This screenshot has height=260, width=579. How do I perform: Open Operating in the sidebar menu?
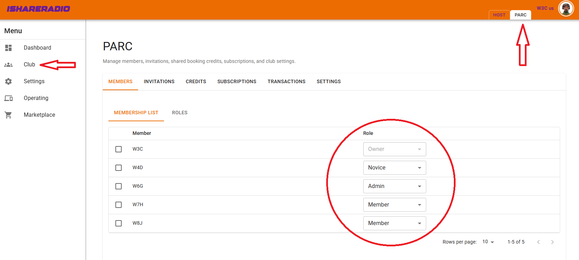tap(36, 98)
